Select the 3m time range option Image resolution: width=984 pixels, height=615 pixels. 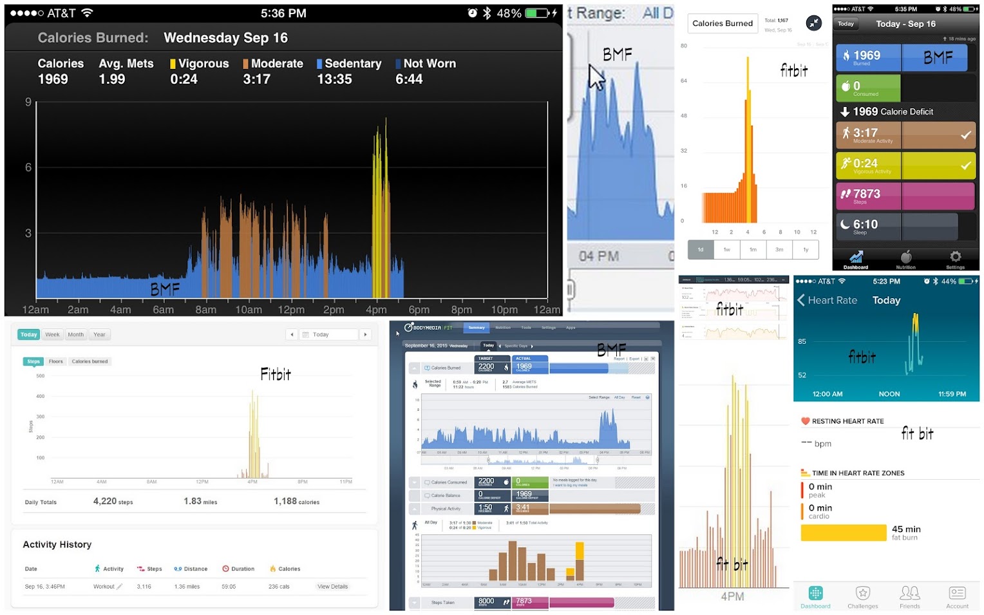[x=779, y=250]
